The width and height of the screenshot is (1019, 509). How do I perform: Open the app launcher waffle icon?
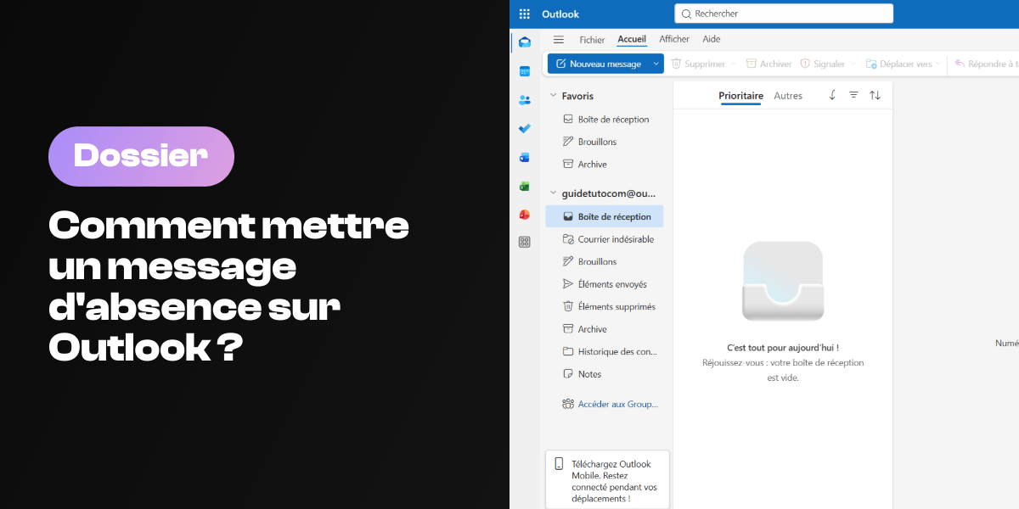(525, 14)
